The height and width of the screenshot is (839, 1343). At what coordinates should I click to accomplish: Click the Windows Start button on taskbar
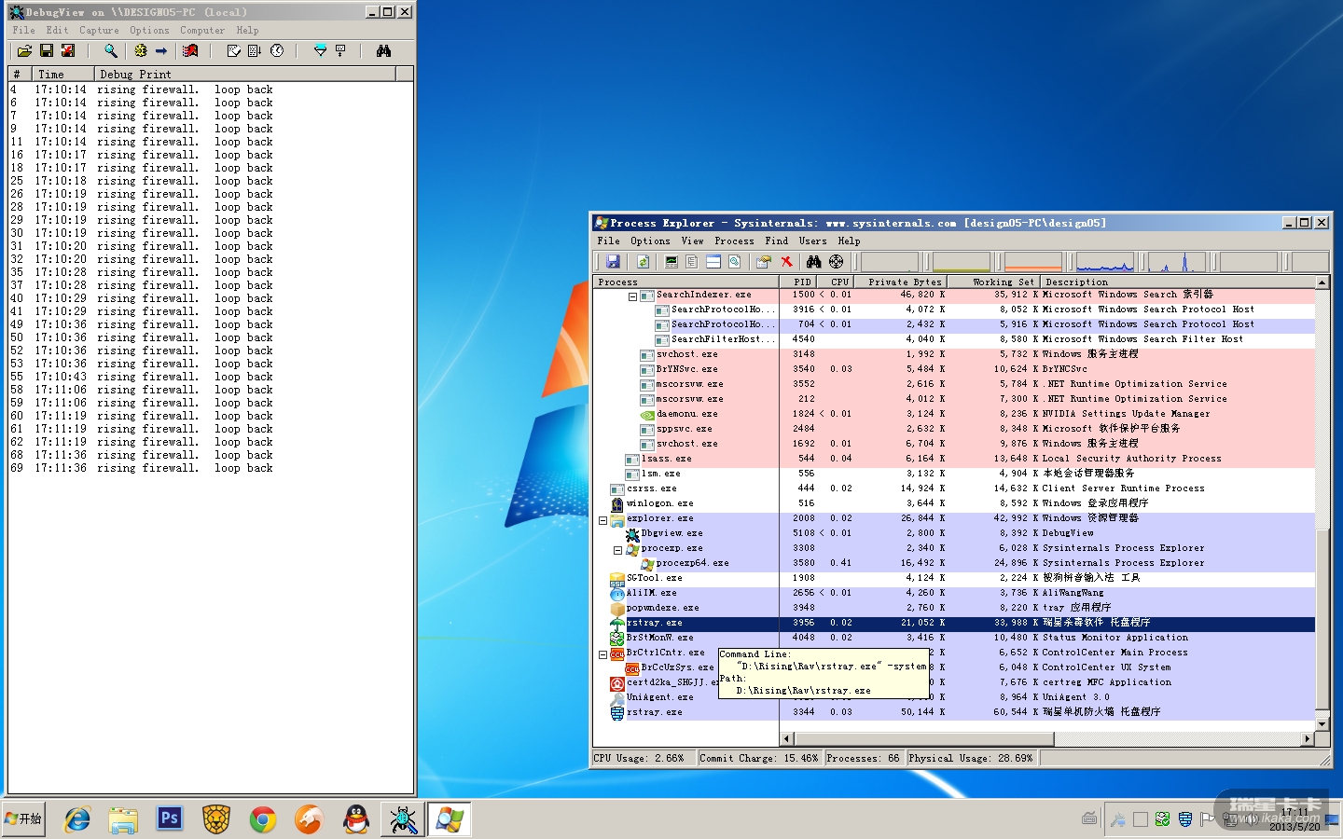[24, 818]
